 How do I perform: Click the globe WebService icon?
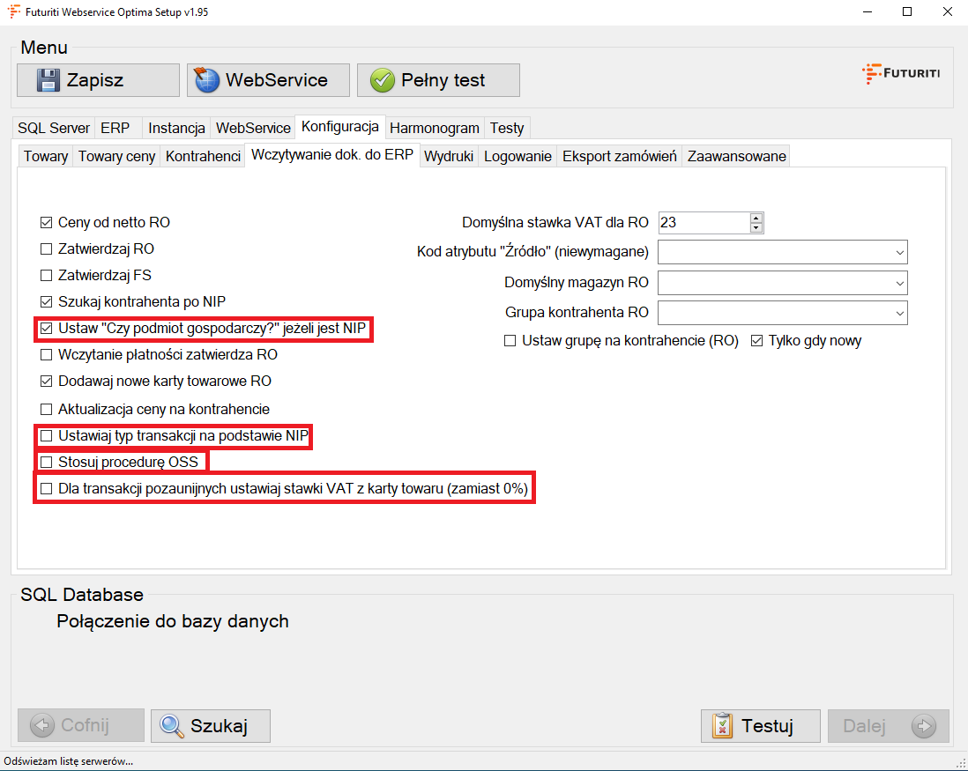point(207,80)
